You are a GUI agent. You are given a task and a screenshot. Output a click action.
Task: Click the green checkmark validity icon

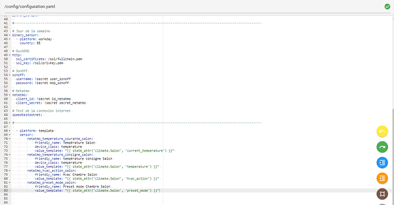click(387, 6)
